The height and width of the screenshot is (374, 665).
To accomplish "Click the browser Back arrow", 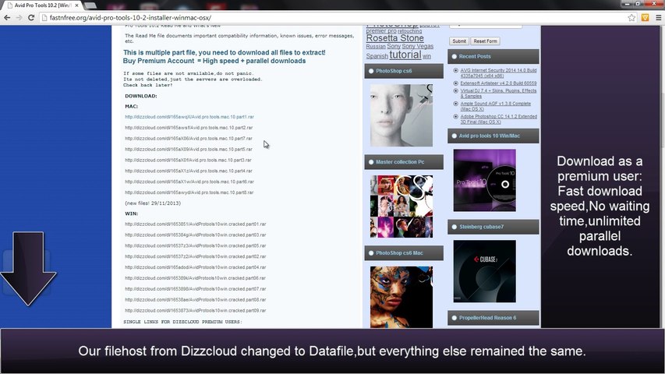I will click(7, 17).
